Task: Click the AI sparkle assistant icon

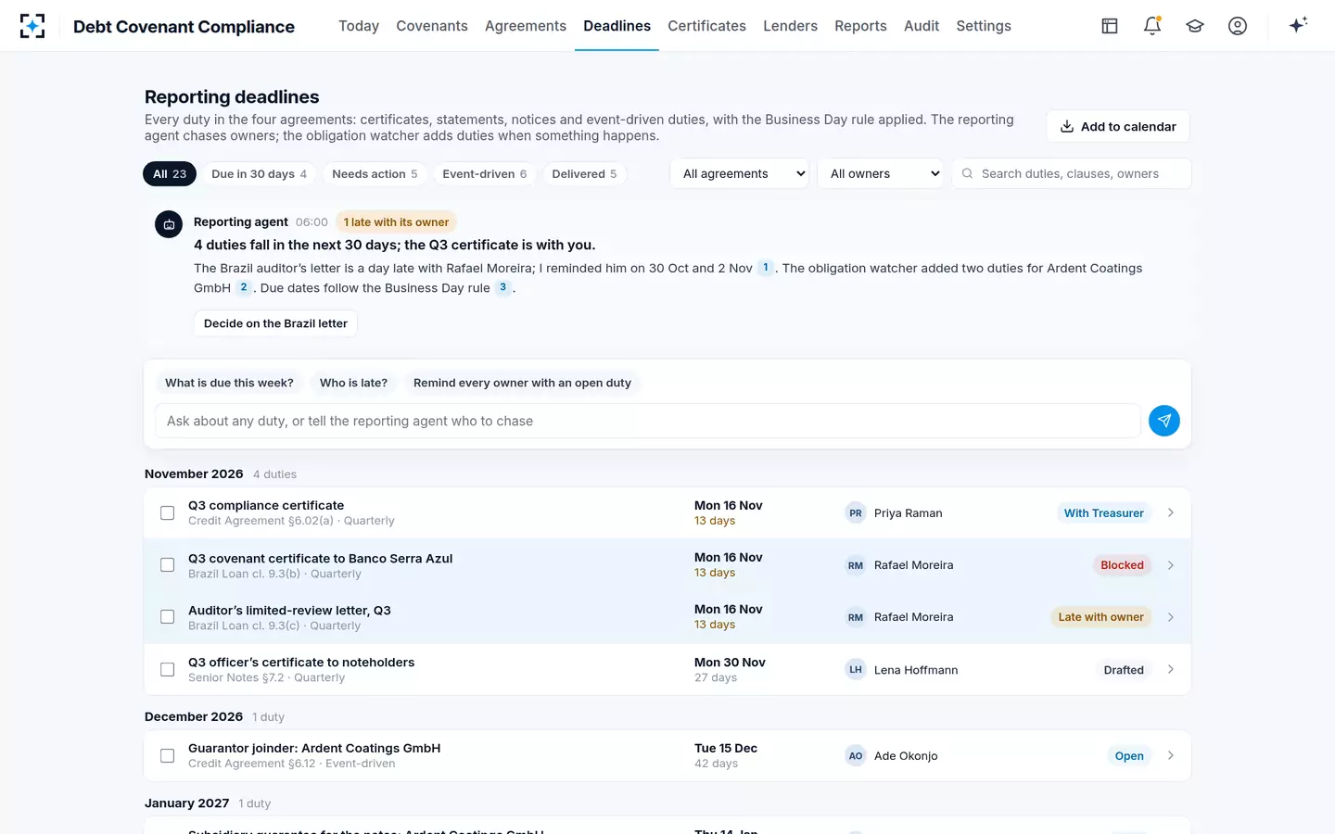Action: [x=1298, y=26]
